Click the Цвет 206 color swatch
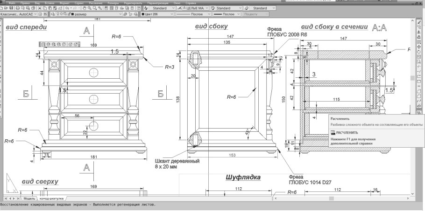This screenshot has height=211, width=425. point(144,15)
